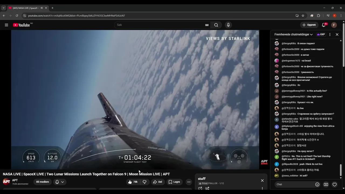Click the 763k abonnenter subscriber count
The height and width of the screenshot is (194, 345).
point(20,184)
